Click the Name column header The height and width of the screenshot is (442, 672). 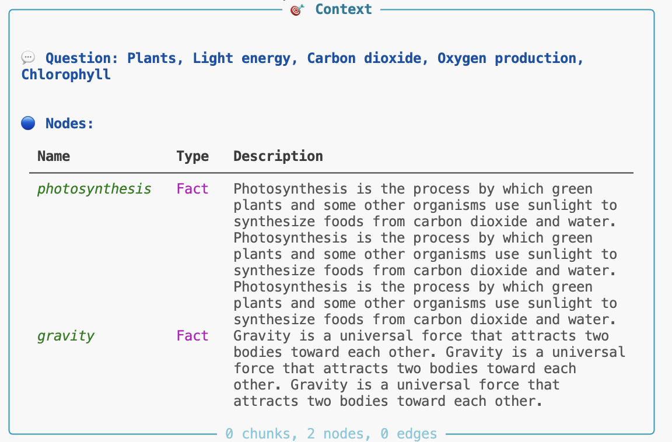[54, 156]
